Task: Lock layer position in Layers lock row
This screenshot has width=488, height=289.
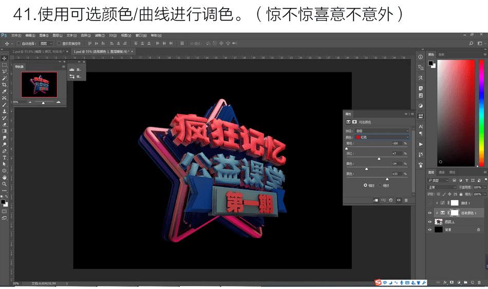Action: coord(449,194)
